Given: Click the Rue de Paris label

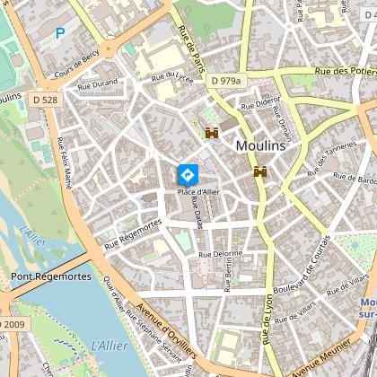Looking at the screenshot, I should point(191,49).
